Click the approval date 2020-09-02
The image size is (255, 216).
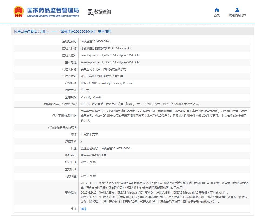89,162
